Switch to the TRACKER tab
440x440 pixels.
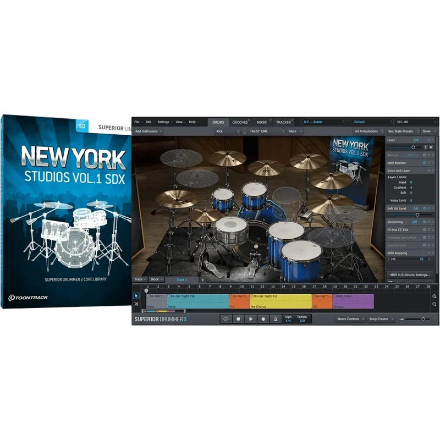pyautogui.click(x=283, y=122)
